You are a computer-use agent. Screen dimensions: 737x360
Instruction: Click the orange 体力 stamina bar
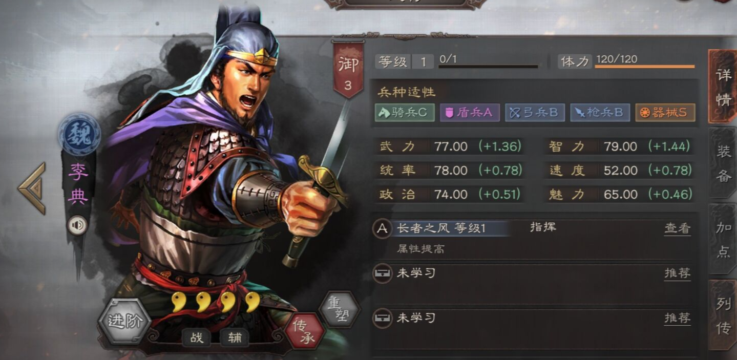(x=645, y=67)
